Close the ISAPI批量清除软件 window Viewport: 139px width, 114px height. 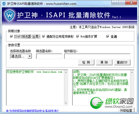pyautogui.click(x=131, y=3)
